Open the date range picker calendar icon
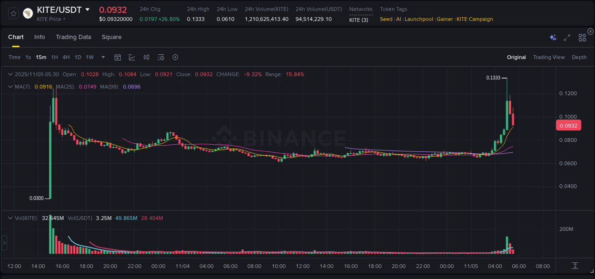595x279 pixels. (x=118, y=57)
